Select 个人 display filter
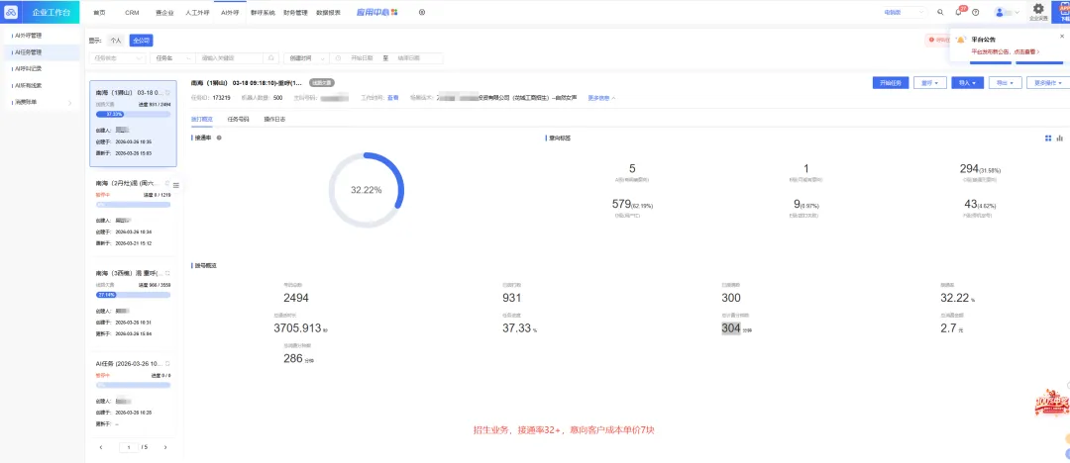The width and height of the screenshot is (1070, 463). pos(116,41)
